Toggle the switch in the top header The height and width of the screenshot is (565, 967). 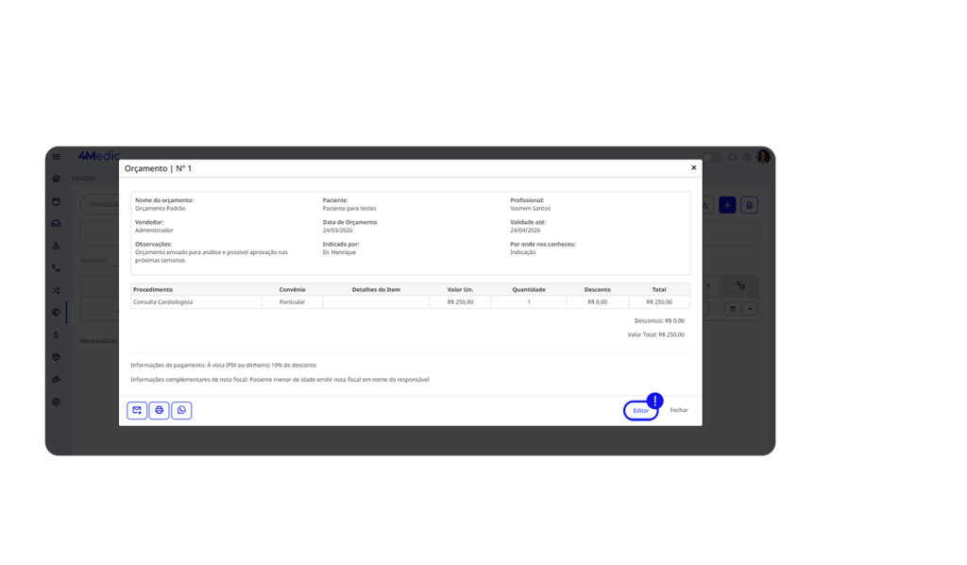(712, 157)
